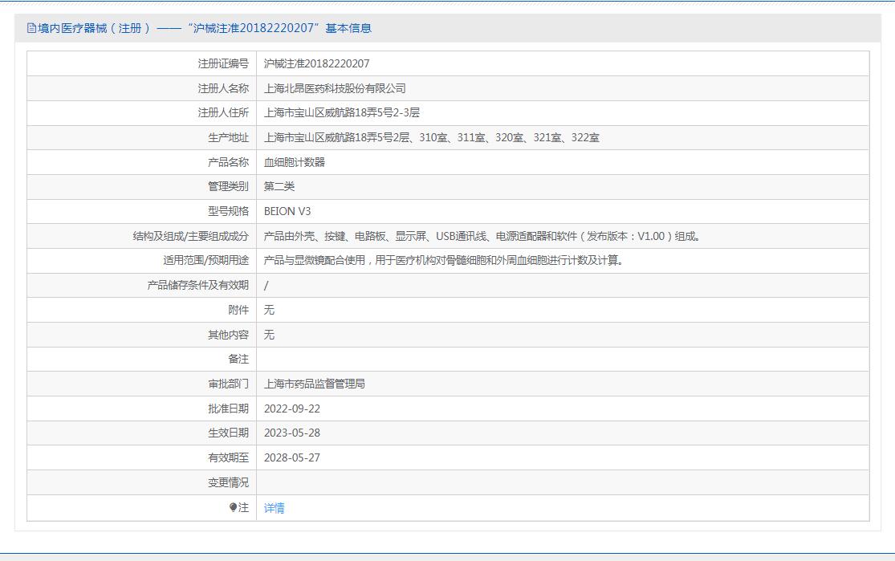Click the 有效期至 label
The width and height of the screenshot is (895, 561).
[228, 457]
